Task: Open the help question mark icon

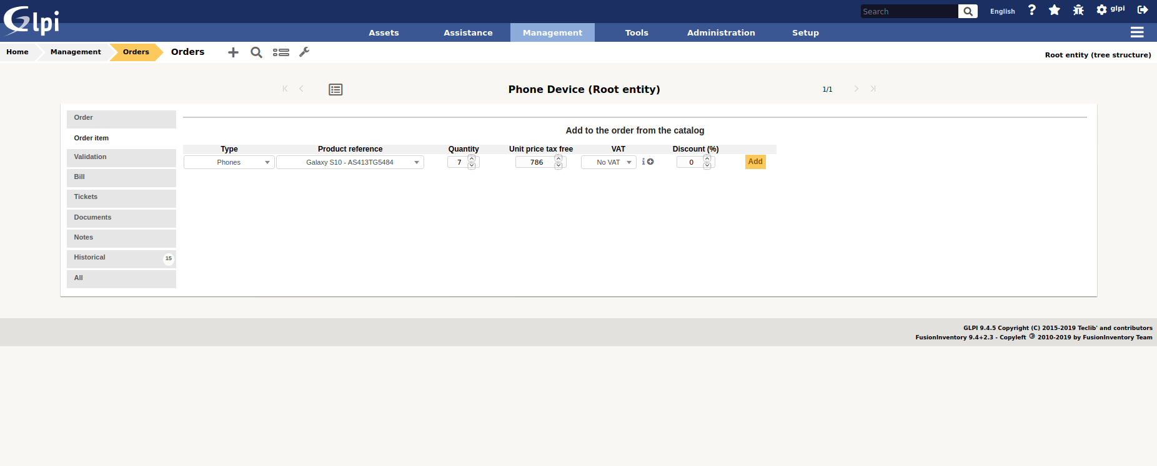Action: [x=1032, y=10]
